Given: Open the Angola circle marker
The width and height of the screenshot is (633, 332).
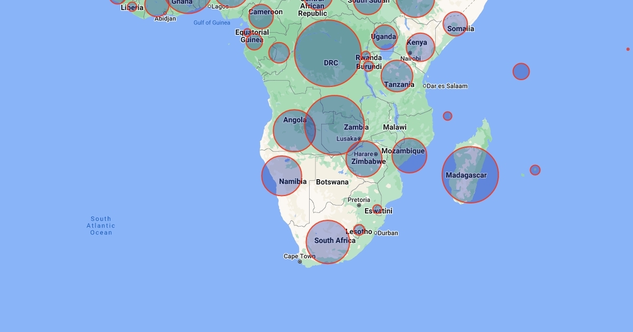Looking at the screenshot, I should click(294, 131).
